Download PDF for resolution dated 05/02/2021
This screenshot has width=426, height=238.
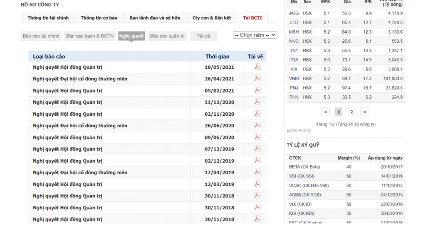[x=257, y=90]
